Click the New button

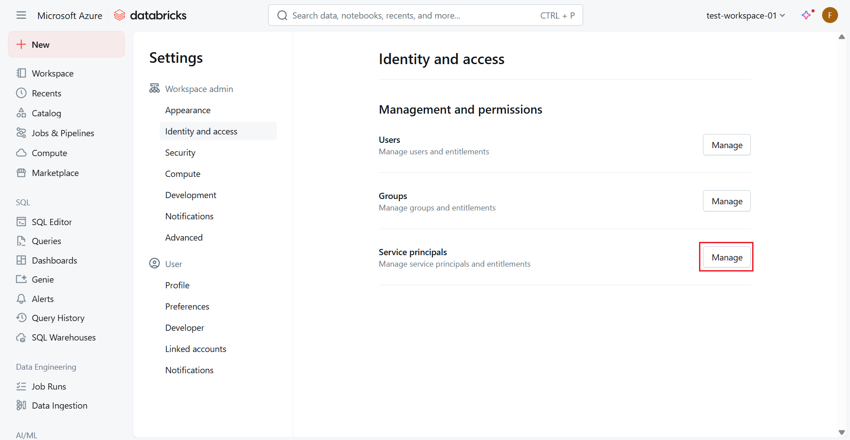tap(66, 44)
